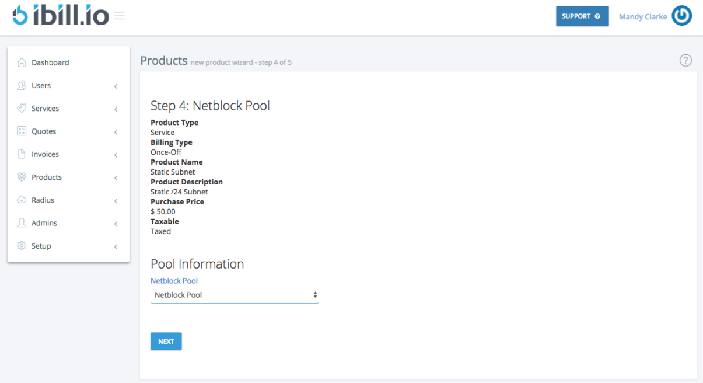
Task: Click the Services heart icon
Action: point(22,108)
